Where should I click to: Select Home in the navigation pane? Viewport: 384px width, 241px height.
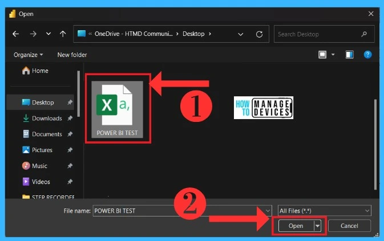(x=35, y=71)
